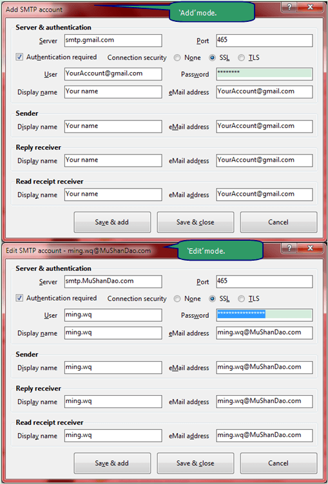This screenshot has height=484, width=328.
Task: Click Reply receiver eMail address in Edit window
Action: point(264,402)
